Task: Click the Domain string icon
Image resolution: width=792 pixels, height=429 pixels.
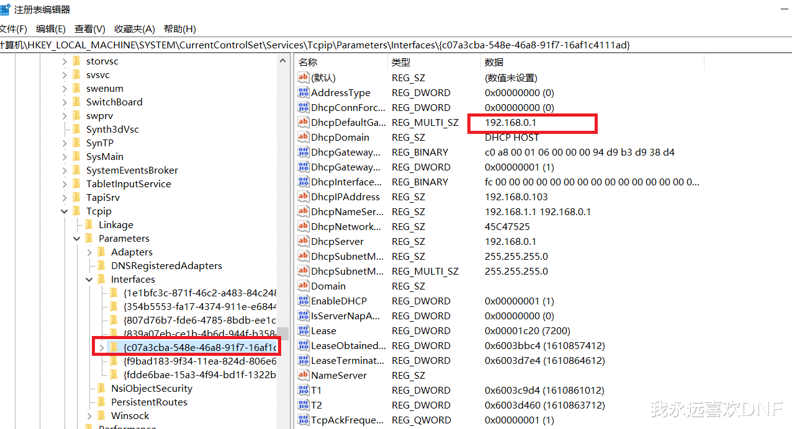Action: tap(303, 286)
